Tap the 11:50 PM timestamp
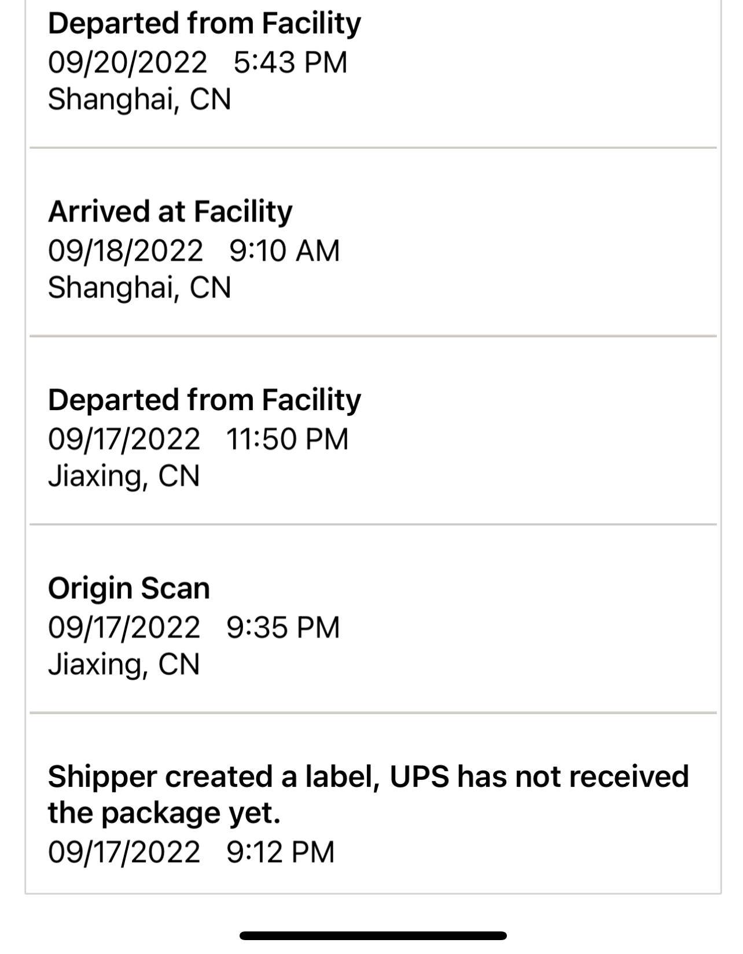The width and height of the screenshot is (743, 954). (287, 439)
